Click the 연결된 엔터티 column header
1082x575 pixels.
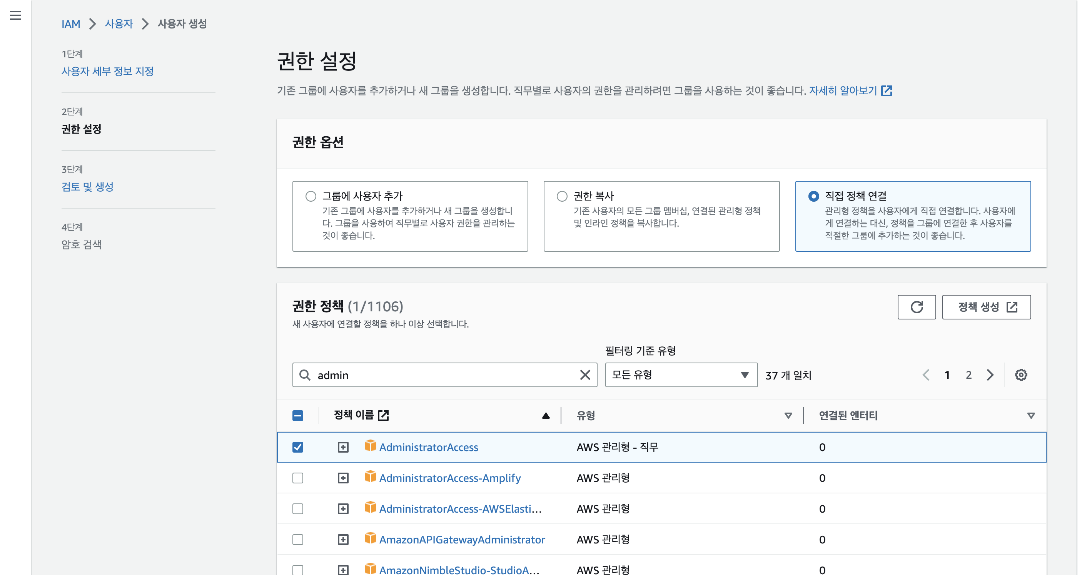(848, 415)
